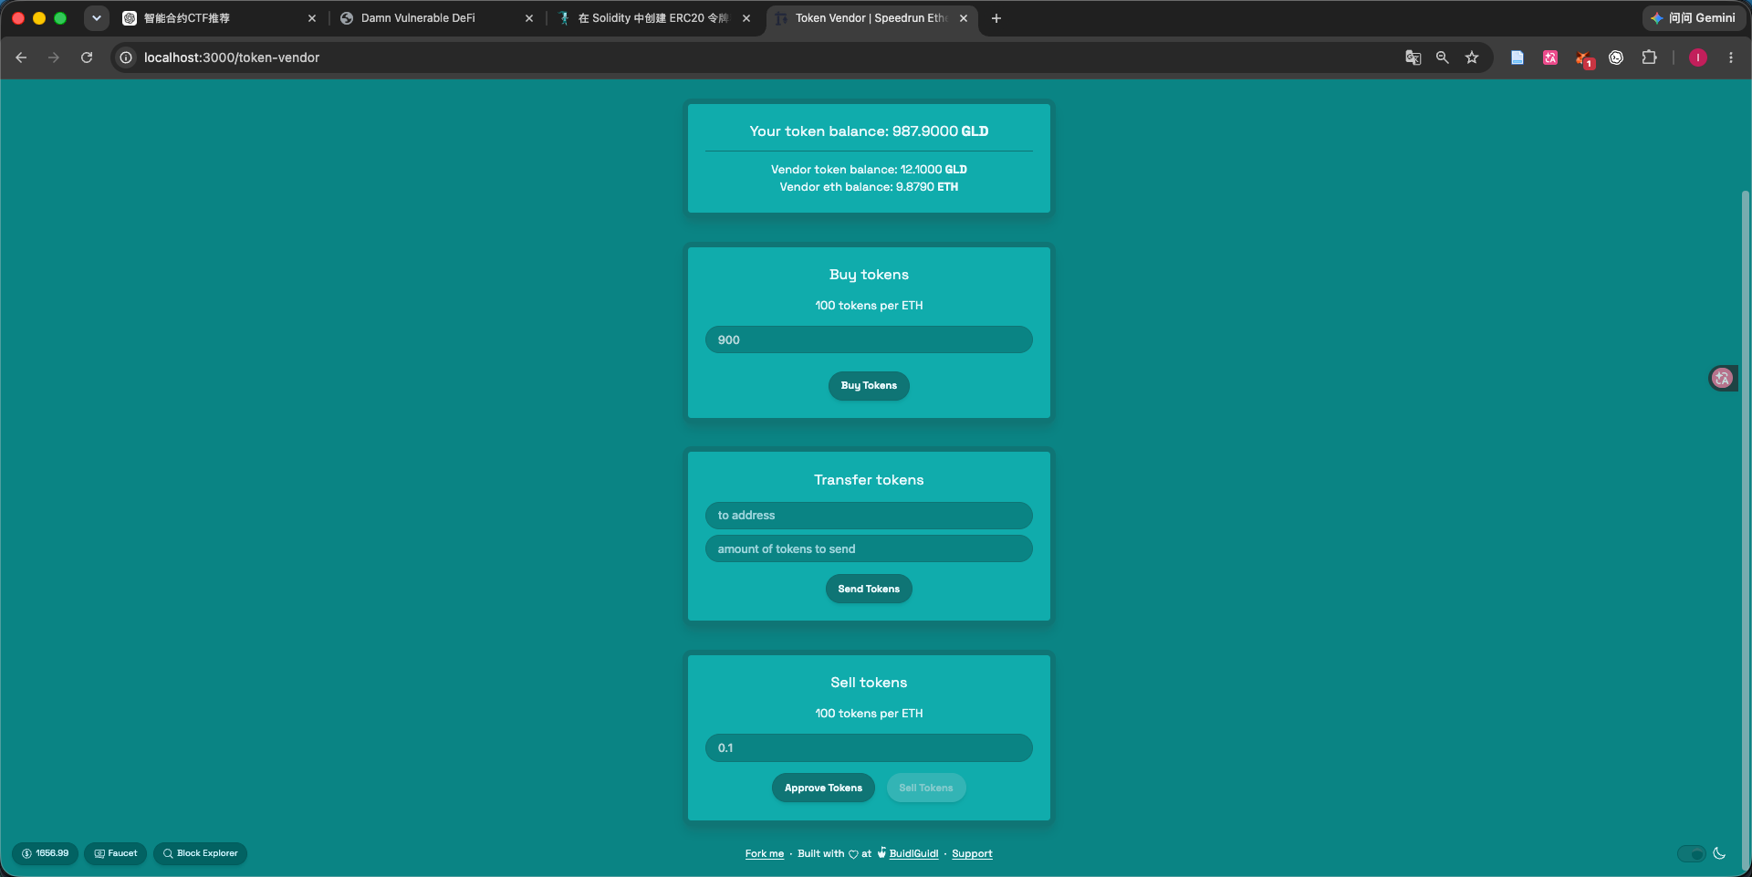Open the 问问 Gemini button
The width and height of the screenshot is (1752, 877).
tap(1694, 18)
